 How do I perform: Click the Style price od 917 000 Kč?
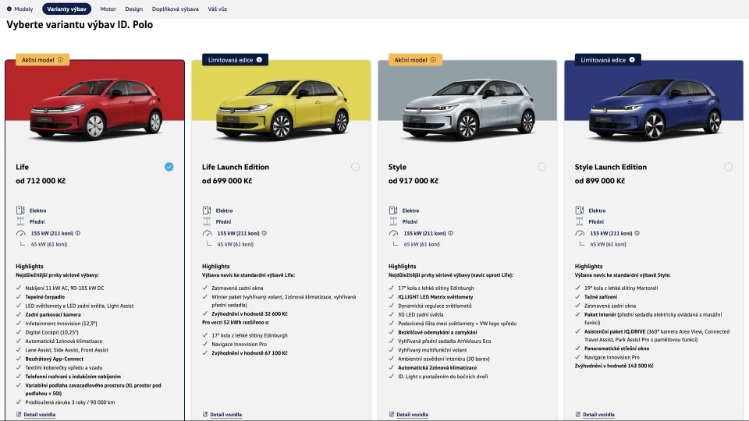(414, 181)
